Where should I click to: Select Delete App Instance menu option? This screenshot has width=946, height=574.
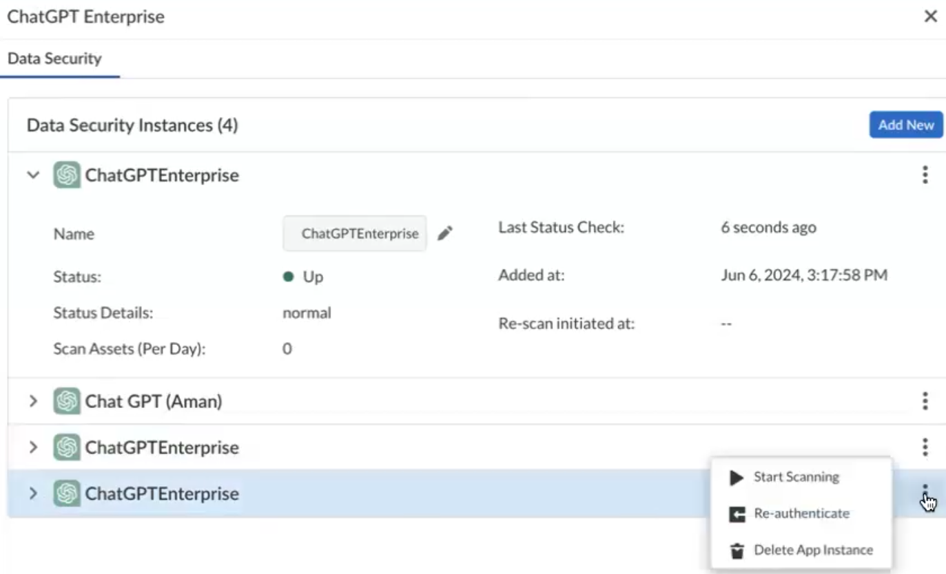click(813, 550)
